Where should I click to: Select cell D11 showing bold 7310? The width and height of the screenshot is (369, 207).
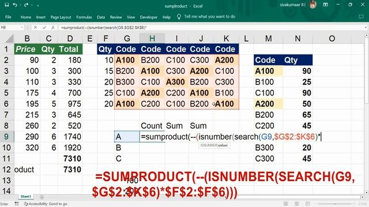(x=70, y=159)
